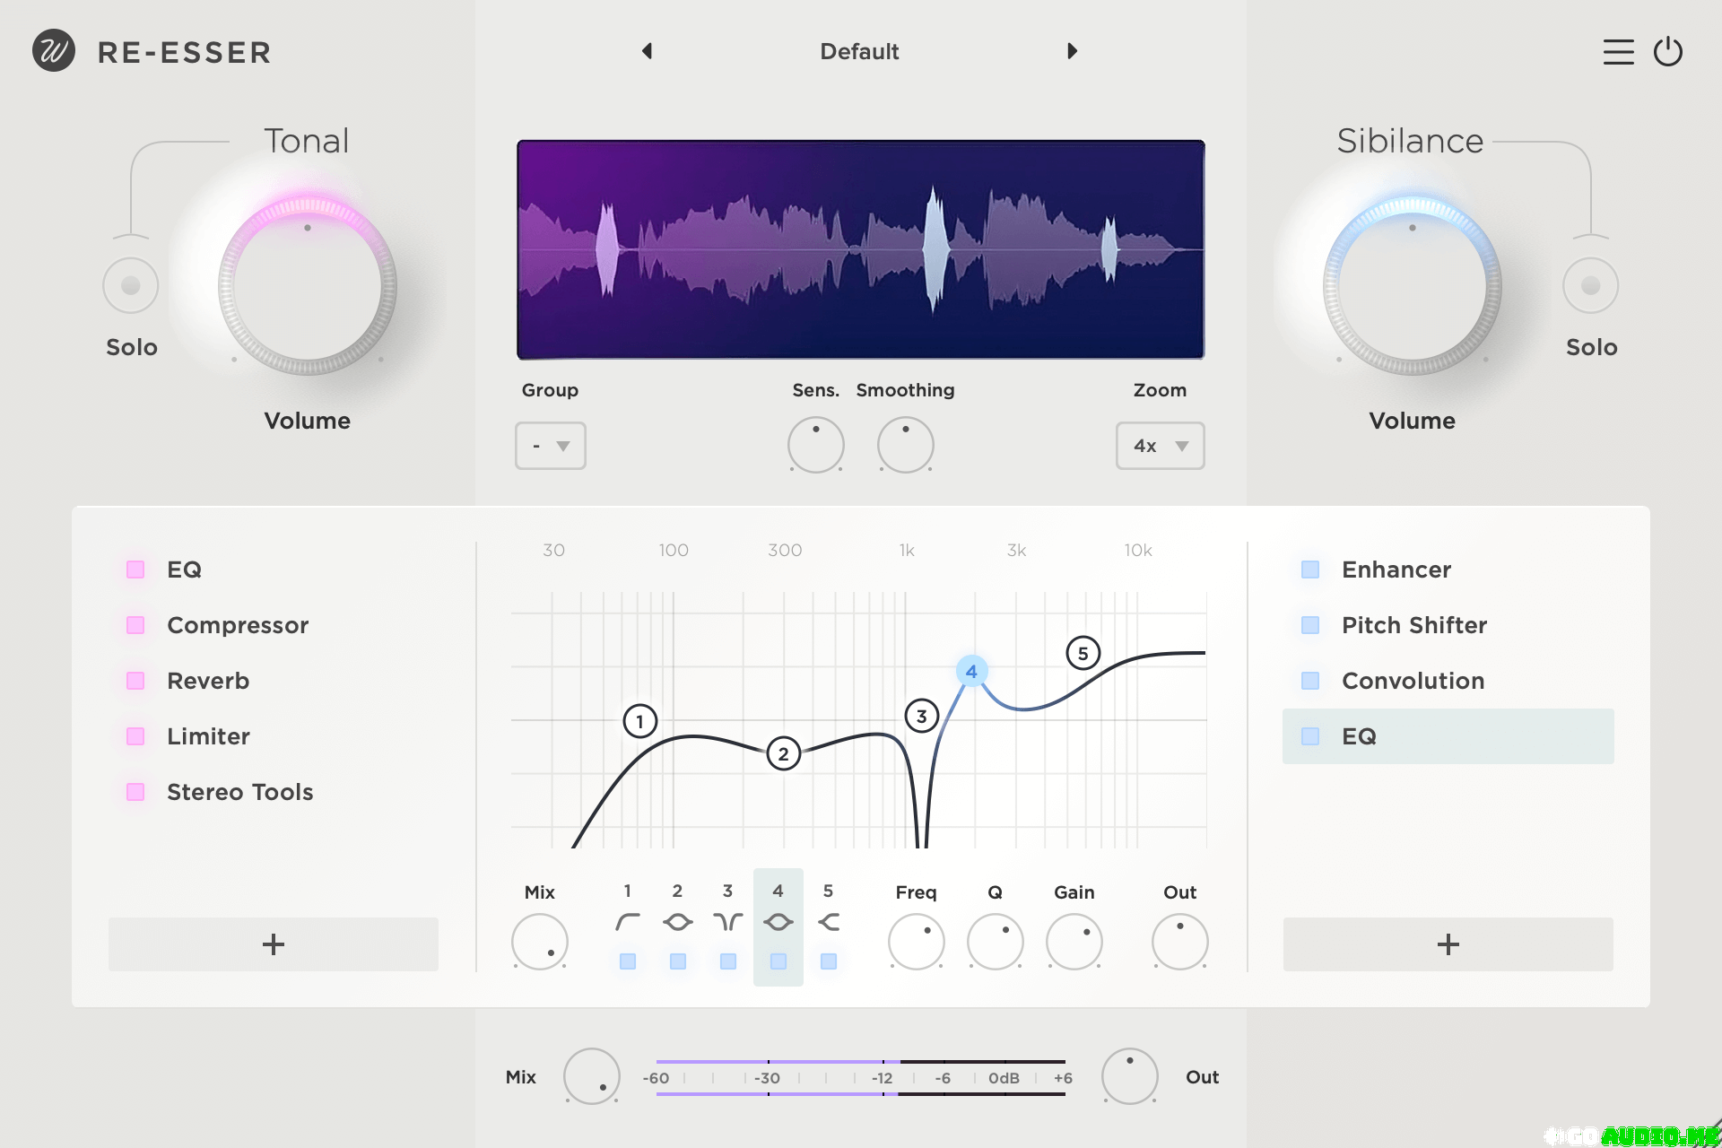This screenshot has width=1722, height=1148.
Task: Select the Convolution module in Sibilance list
Action: pos(1413,681)
